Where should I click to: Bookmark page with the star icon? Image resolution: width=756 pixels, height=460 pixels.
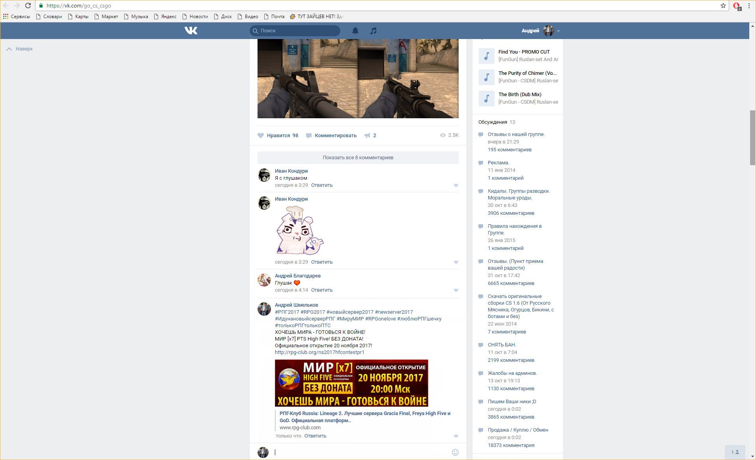(x=723, y=6)
